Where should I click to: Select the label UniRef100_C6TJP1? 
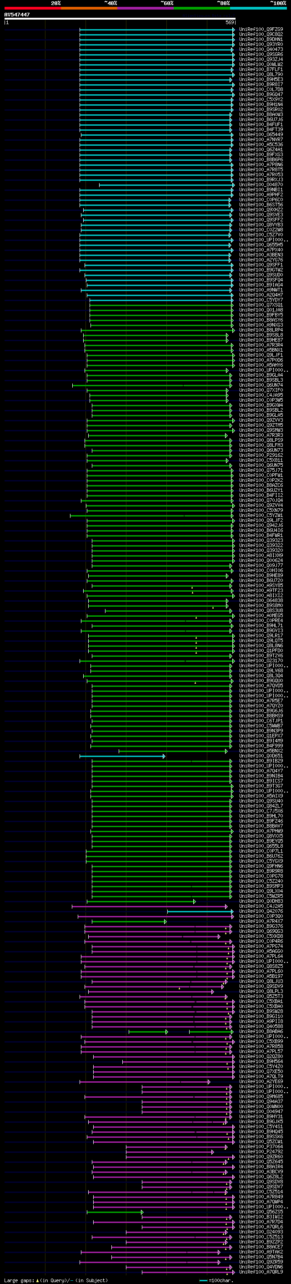pyautogui.click(x=261, y=721)
